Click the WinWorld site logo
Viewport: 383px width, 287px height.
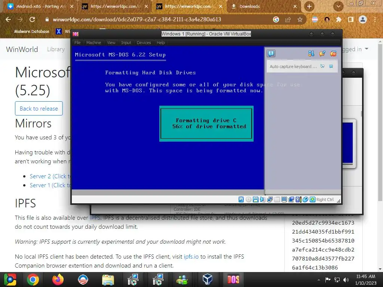(x=22, y=49)
